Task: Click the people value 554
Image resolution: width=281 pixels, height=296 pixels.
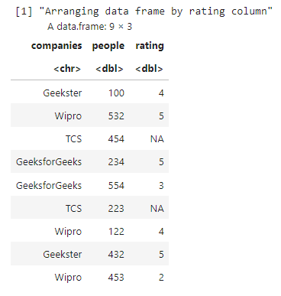Action: [x=116, y=185]
